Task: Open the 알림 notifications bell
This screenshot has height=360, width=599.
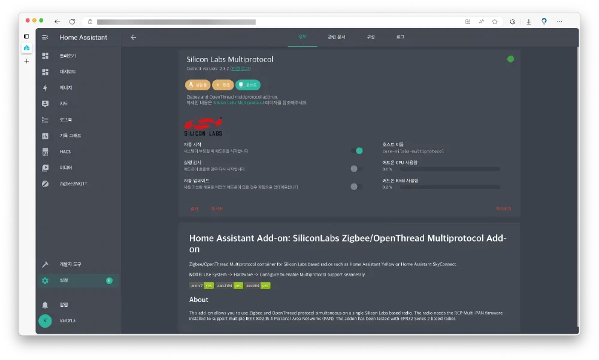Action: pos(46,304)
